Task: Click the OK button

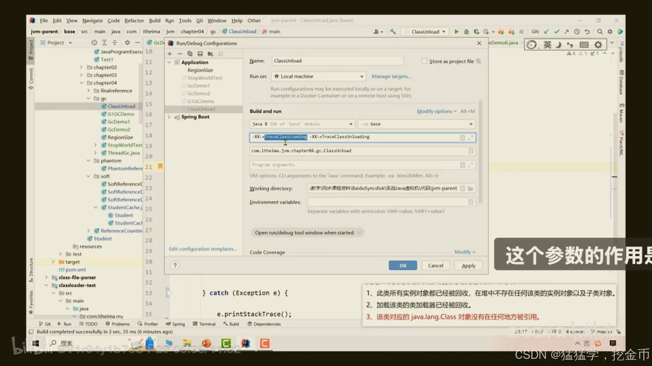Action: pyautogui.click(x=403, y=265)
